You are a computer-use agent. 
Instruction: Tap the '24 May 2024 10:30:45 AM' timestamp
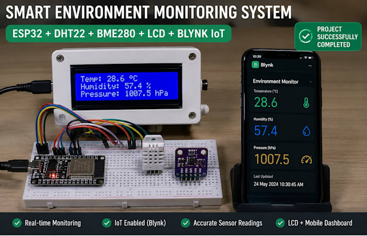pyautogui.click(x=278, y=184)
